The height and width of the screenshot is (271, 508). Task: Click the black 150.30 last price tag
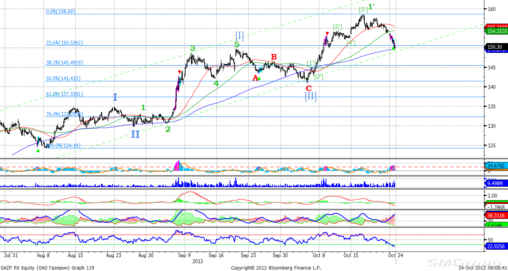coord(496,47)
